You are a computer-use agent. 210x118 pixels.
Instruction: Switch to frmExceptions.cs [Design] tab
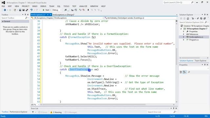coord(63,15)
